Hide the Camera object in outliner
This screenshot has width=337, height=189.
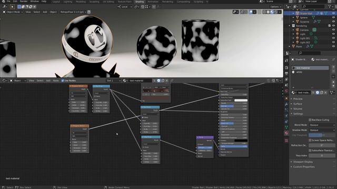coord(333,30)
